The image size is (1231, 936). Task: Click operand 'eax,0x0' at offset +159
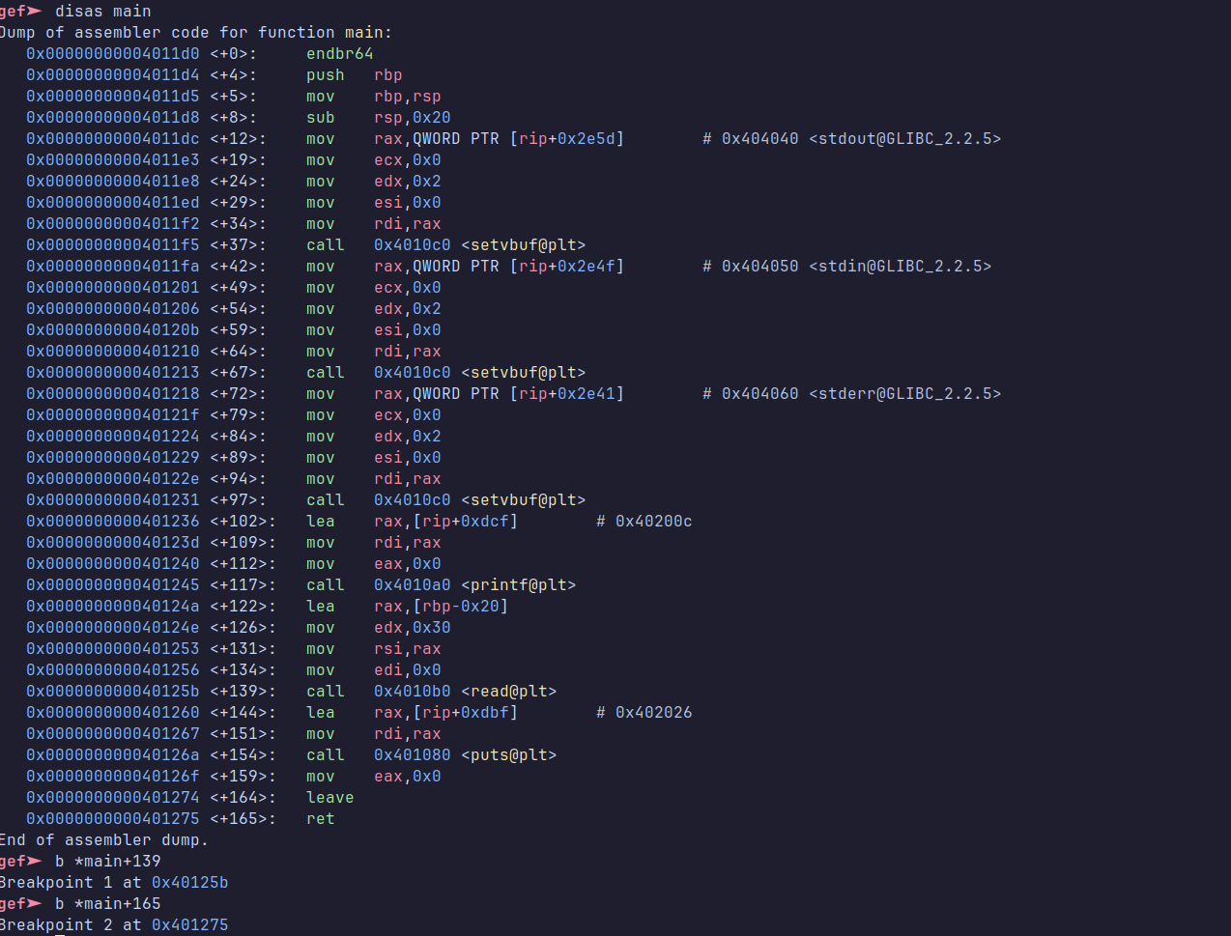[x=408, y=776]
